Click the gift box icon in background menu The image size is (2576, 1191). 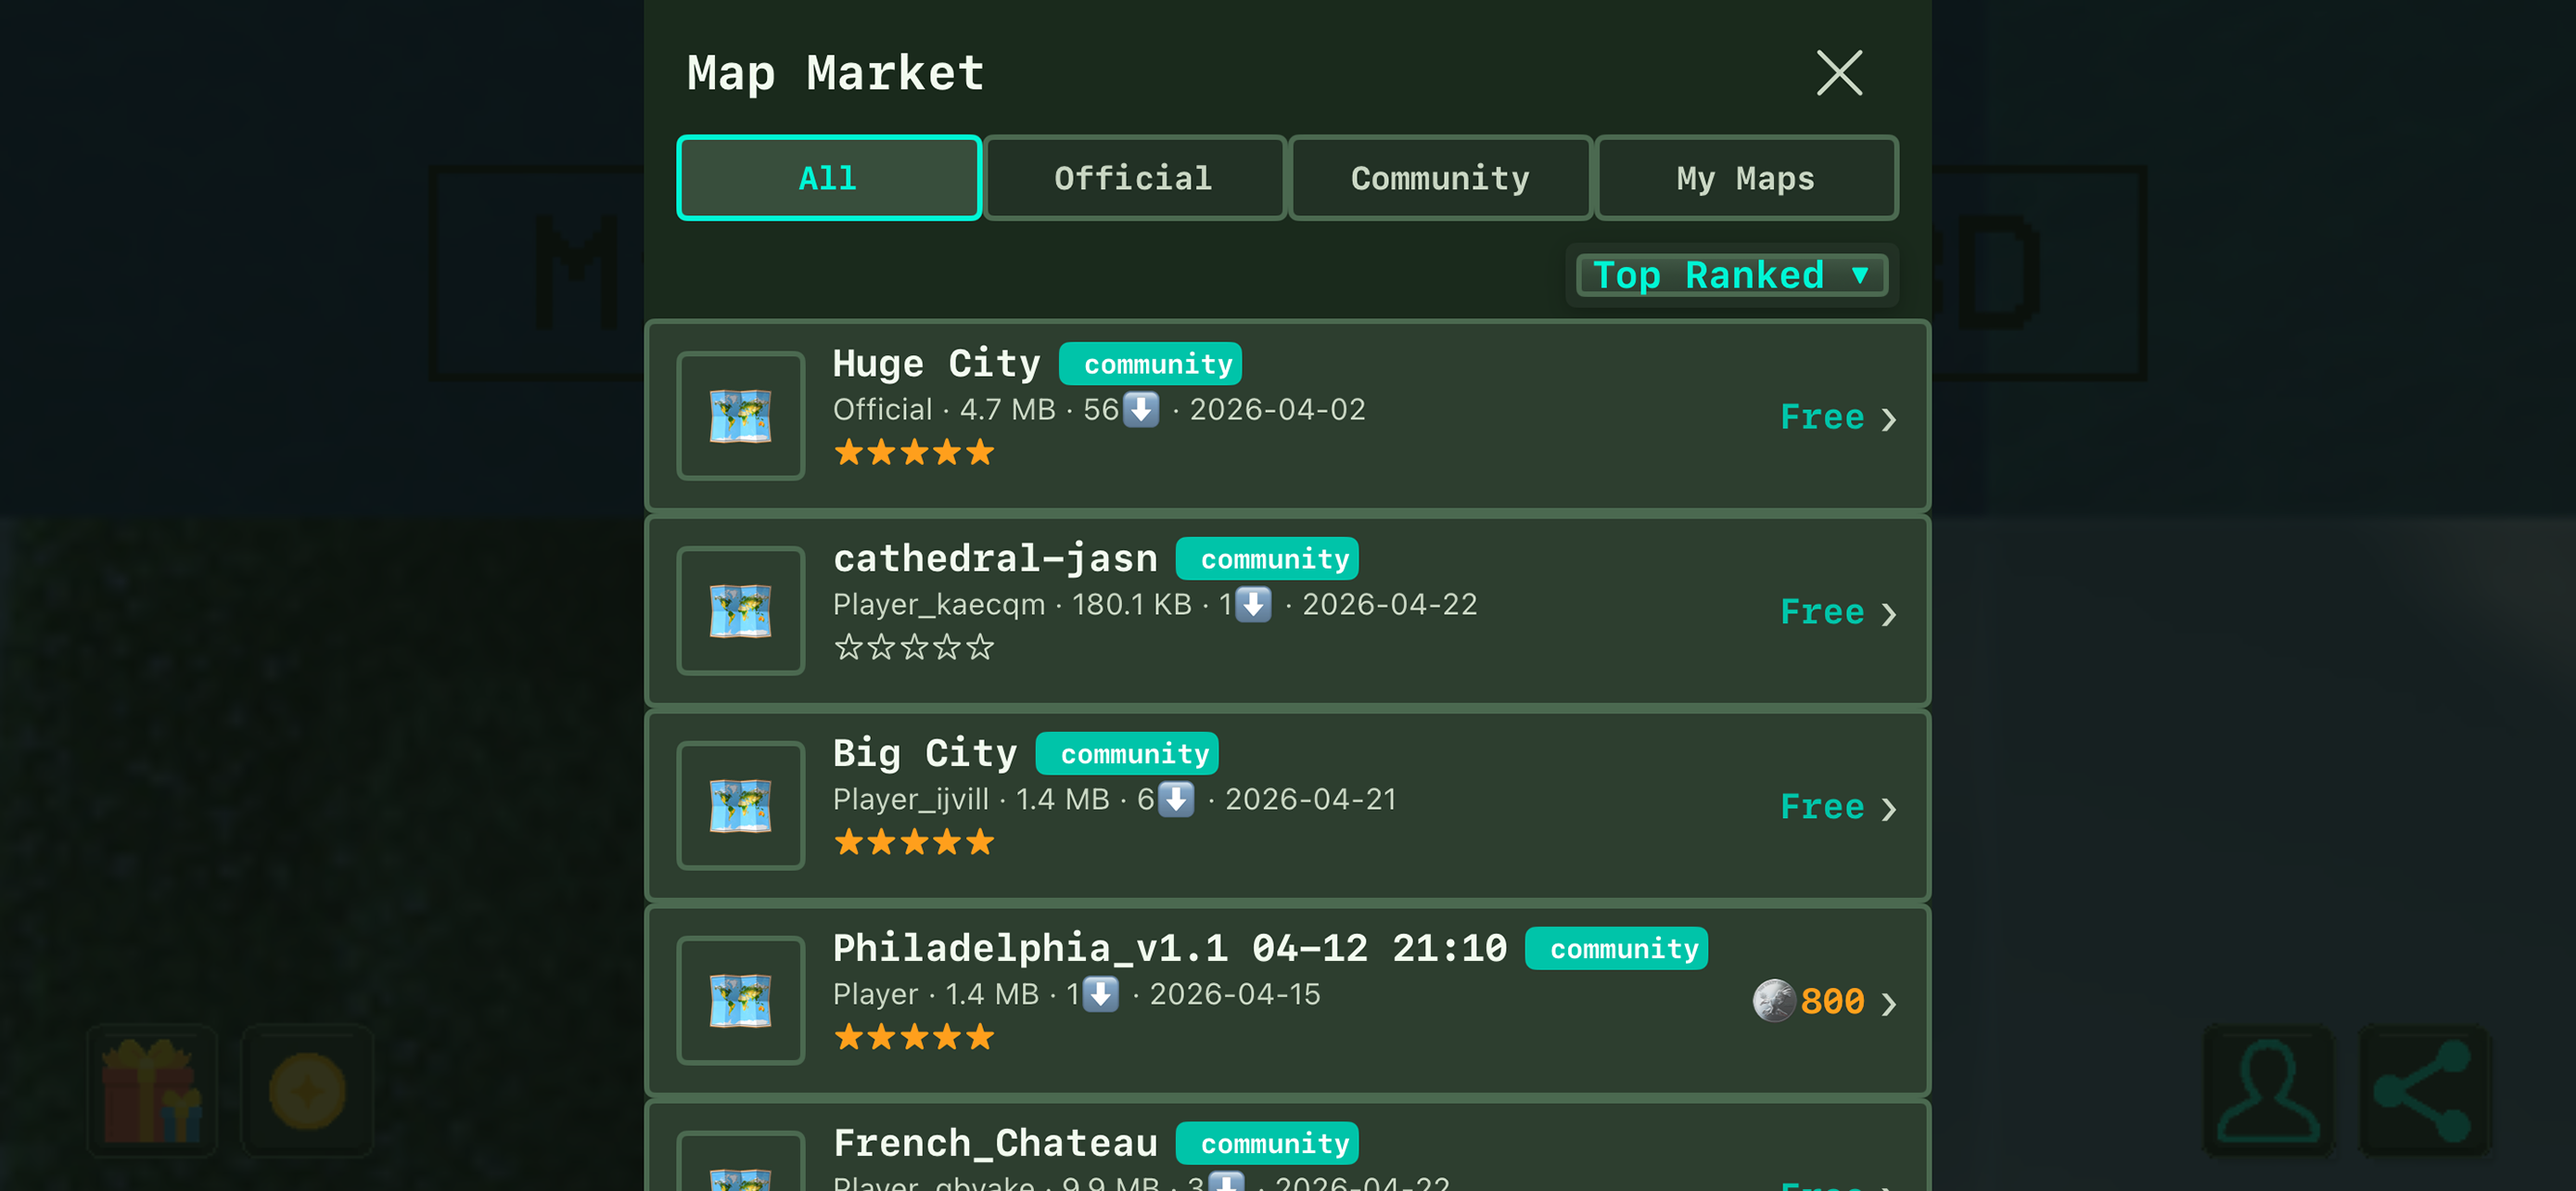(x=152, y=1091)
